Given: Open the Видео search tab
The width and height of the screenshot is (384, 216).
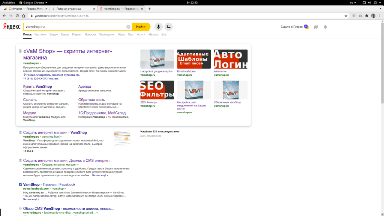Looking at the screenshot, I should (54, 34).
